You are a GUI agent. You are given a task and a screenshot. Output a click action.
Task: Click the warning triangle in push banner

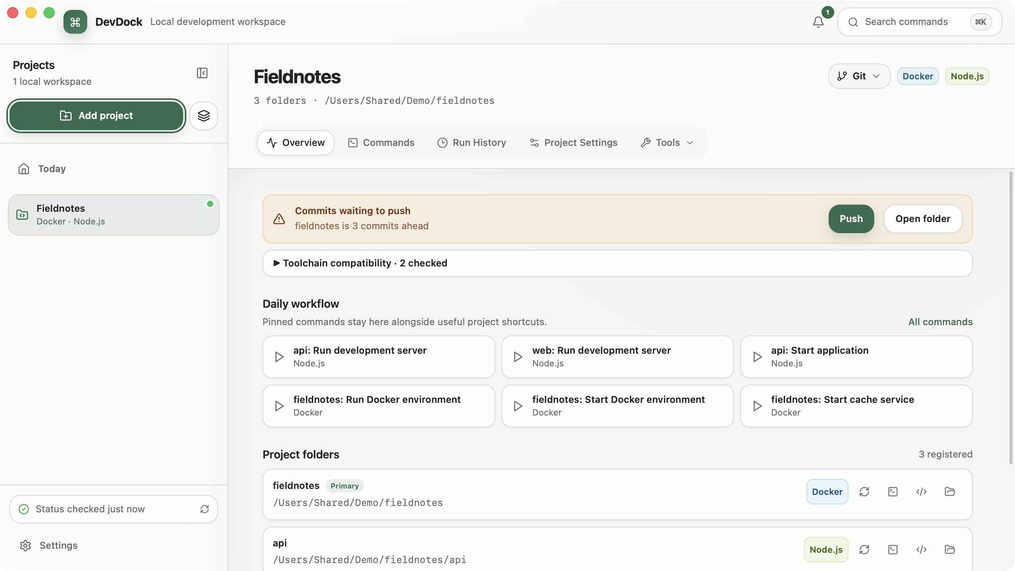[x=279, y=219]
